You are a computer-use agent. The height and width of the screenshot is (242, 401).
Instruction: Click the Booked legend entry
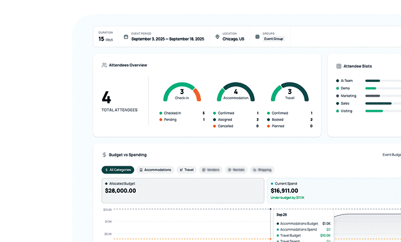click(290, 120)
